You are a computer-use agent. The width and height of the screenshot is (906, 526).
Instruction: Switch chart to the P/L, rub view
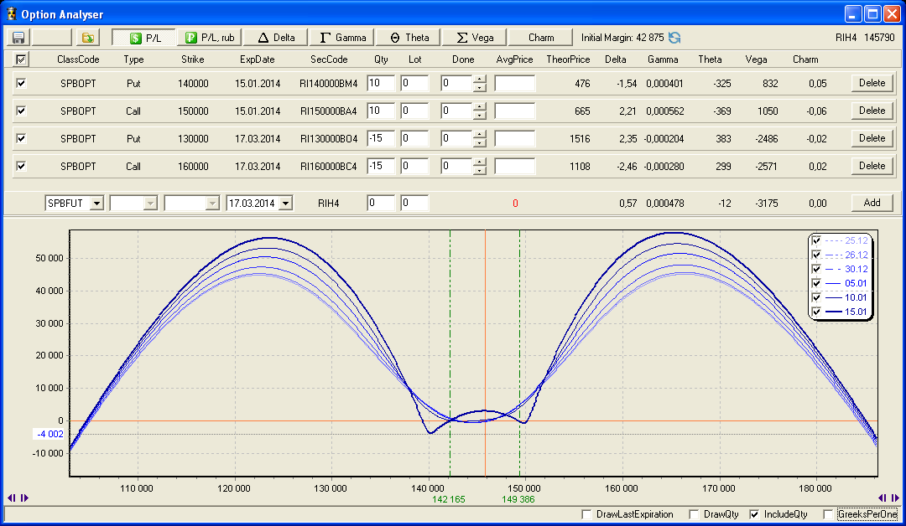point(209,38)
